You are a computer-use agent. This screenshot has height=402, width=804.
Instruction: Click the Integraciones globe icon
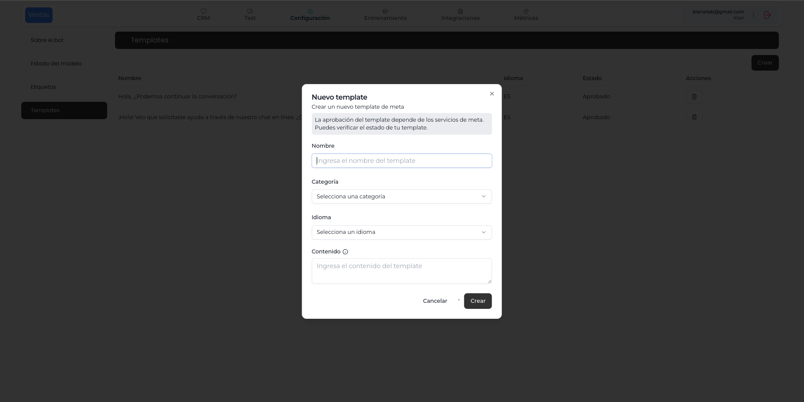click(x=460, y=11)
